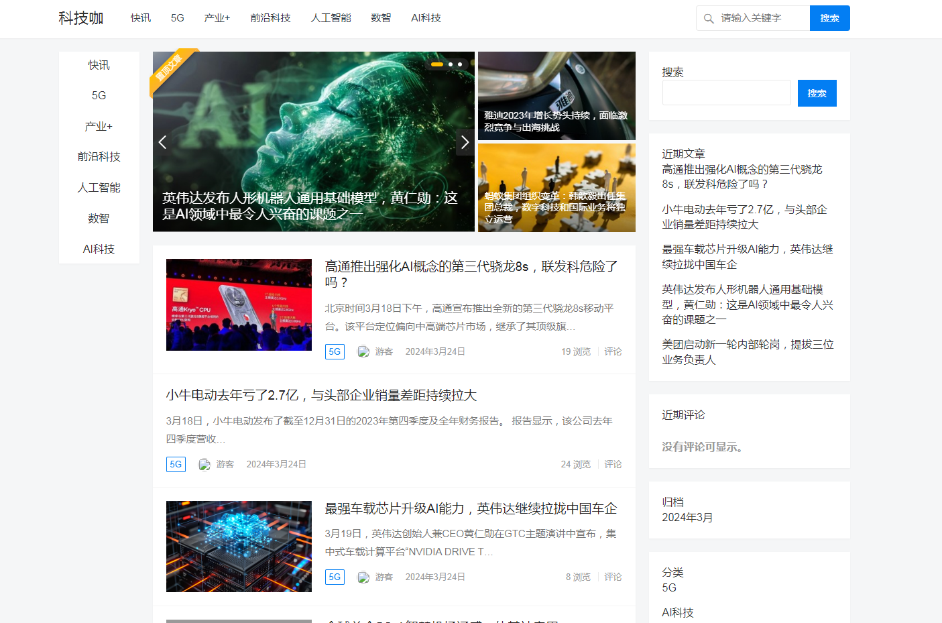Open recent post 英伟达发布人形机器人 in sidebar

[748, 304]
